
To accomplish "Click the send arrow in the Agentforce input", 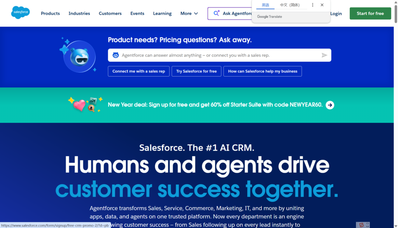I will point(324,55).
